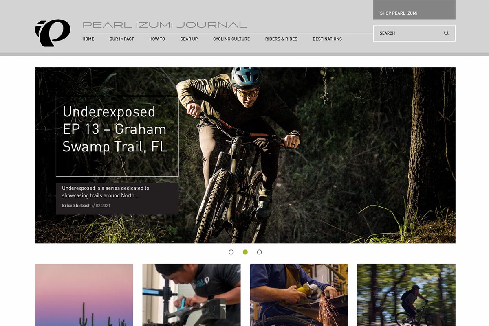Click the search magnifier icon

click(x=447, y=33)
